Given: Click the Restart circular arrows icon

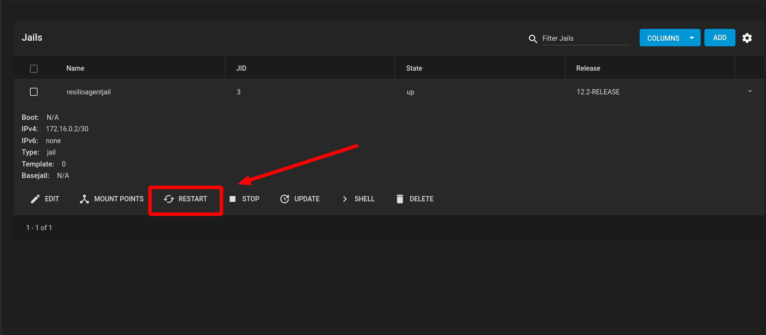Looking at the screenshot, I should (x=169, y=199).
